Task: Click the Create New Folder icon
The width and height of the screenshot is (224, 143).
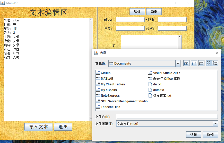Action: click(201, 63)
